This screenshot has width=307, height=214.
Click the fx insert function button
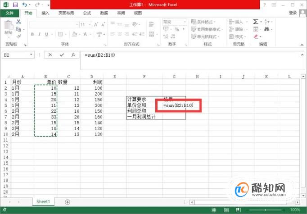click(x=73, y=55)
